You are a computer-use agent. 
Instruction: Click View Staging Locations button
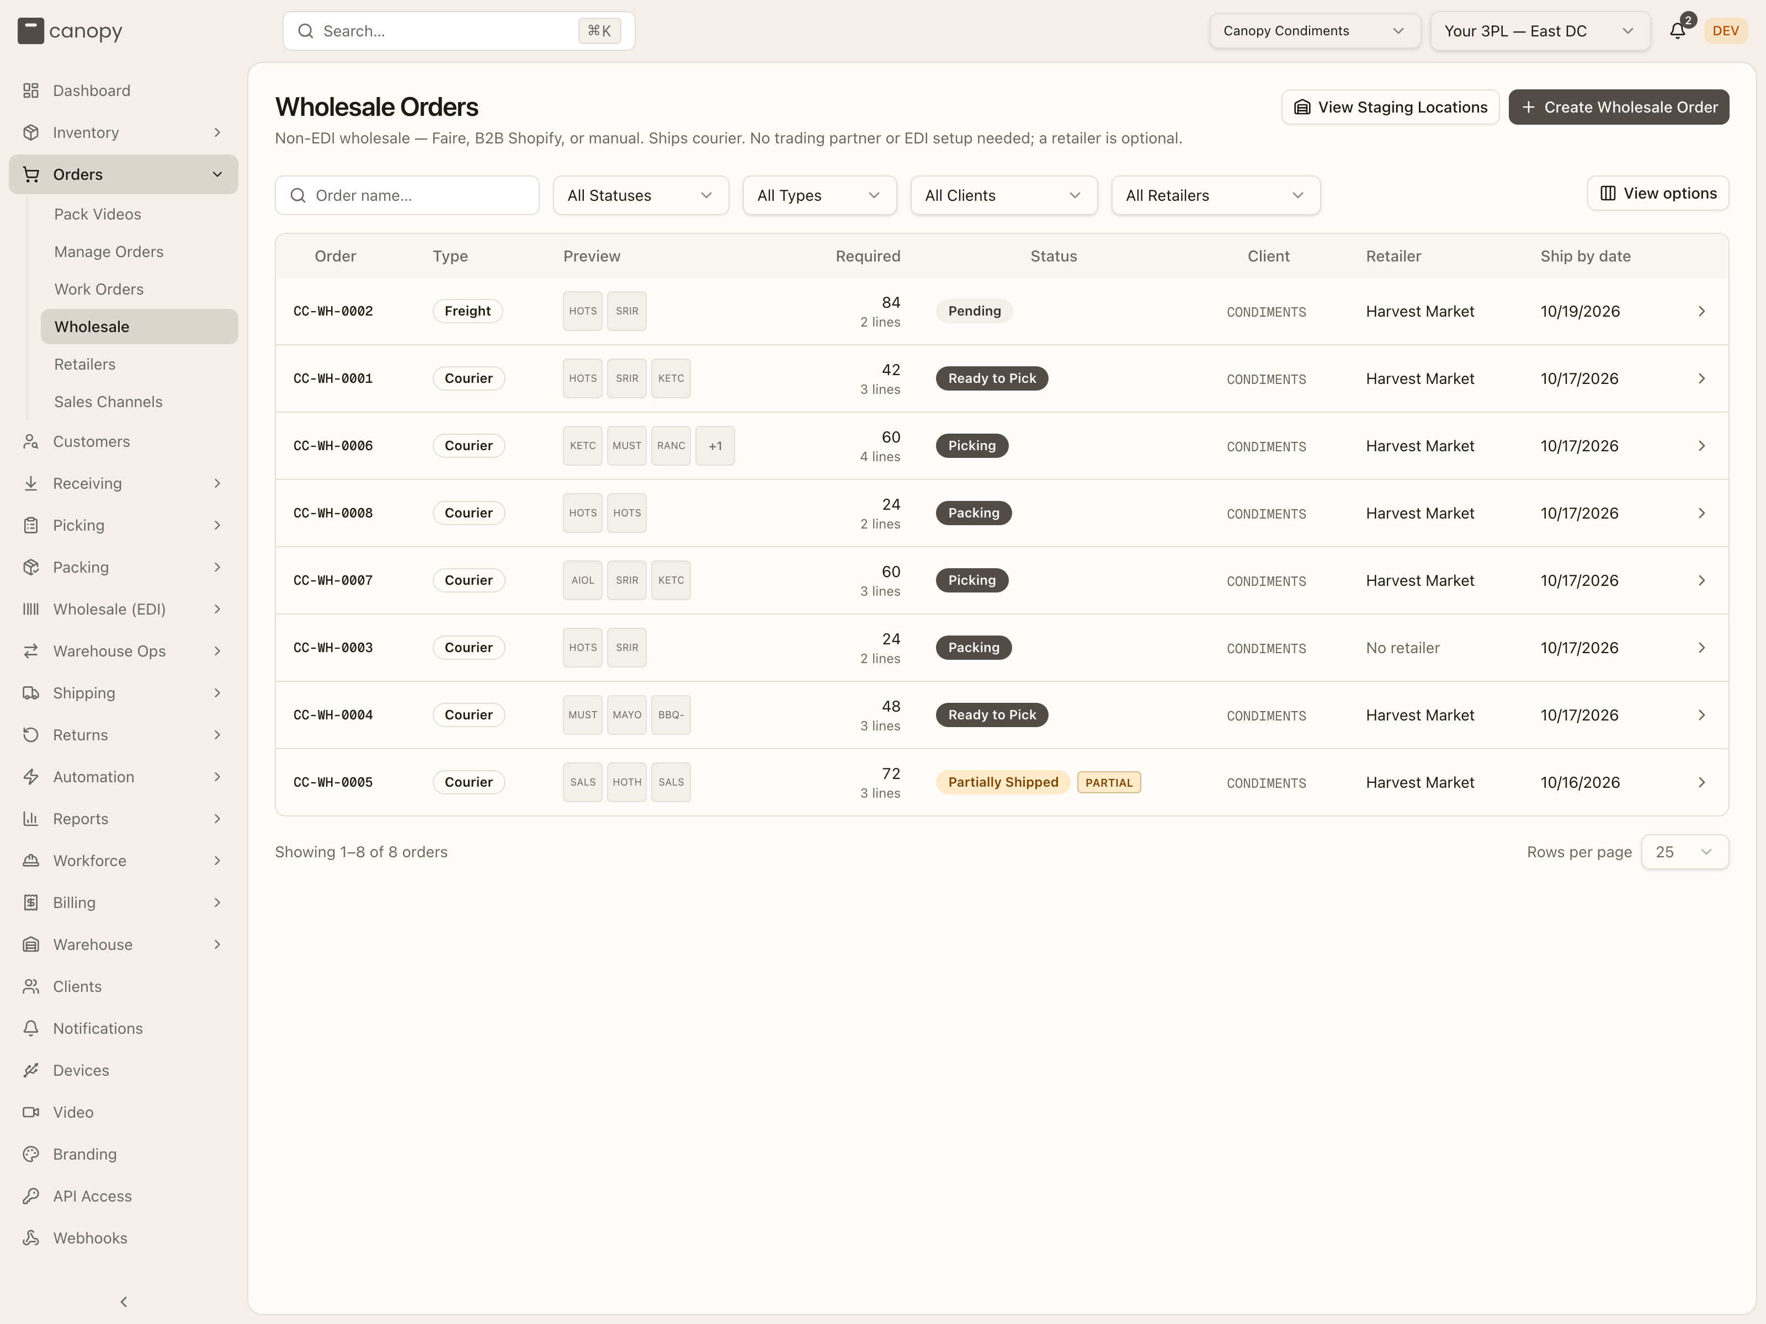[x=1390, y=107]
